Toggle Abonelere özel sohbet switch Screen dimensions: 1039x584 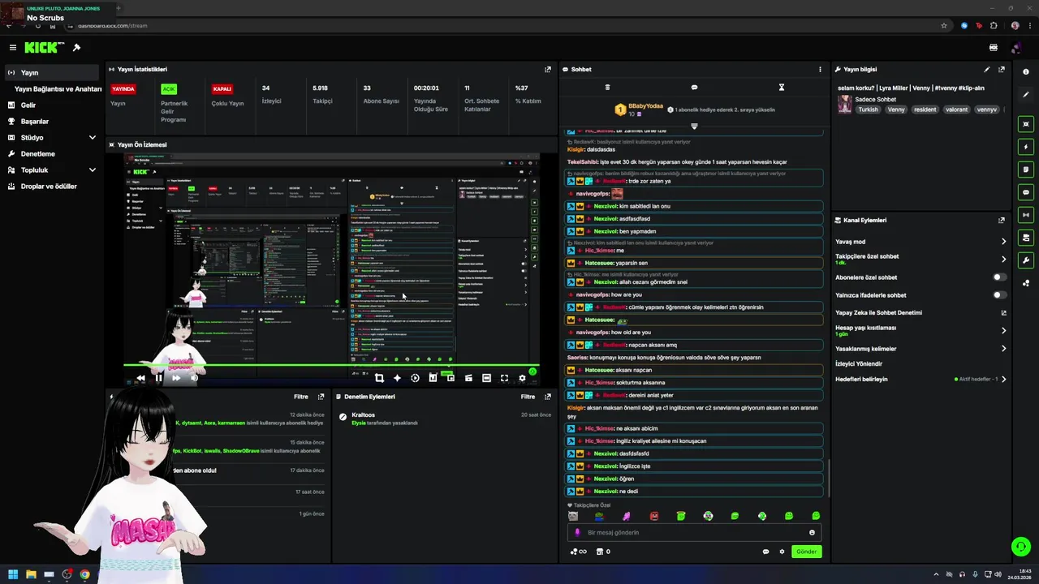[x=1000, y=277]
